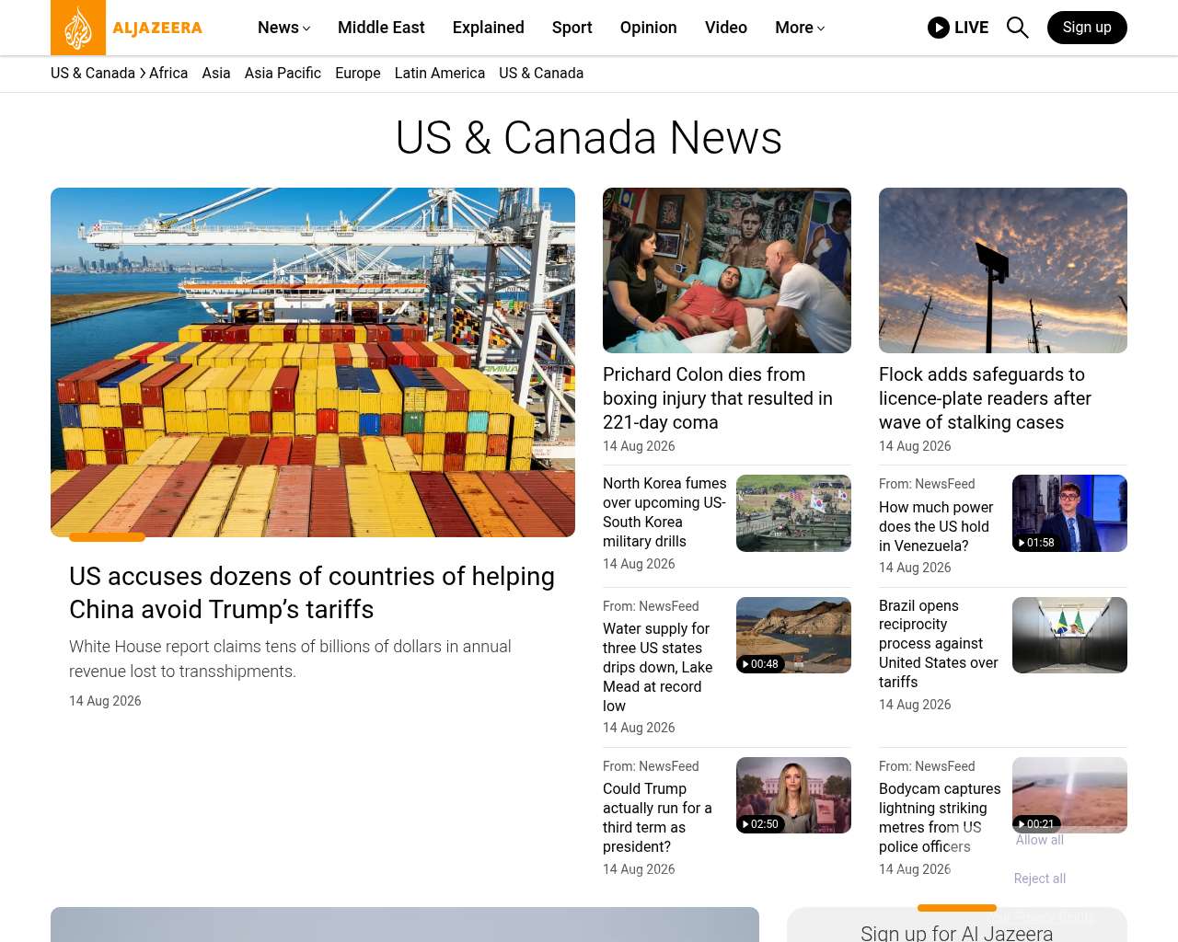The height and width of the screenshot is (942, 1178).
Task: Navigate to the Opinion section
Action: pos(649,28)
